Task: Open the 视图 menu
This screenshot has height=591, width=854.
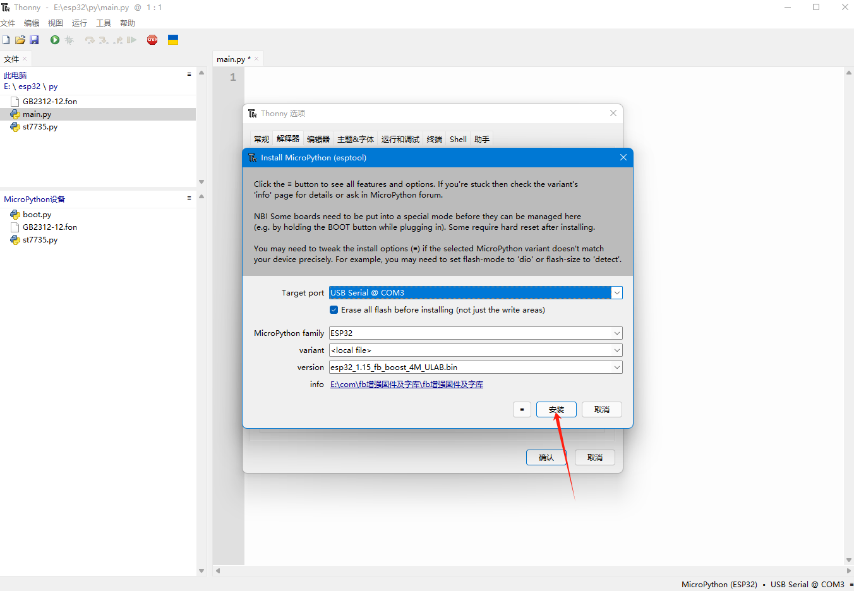Action: point(56,23)
